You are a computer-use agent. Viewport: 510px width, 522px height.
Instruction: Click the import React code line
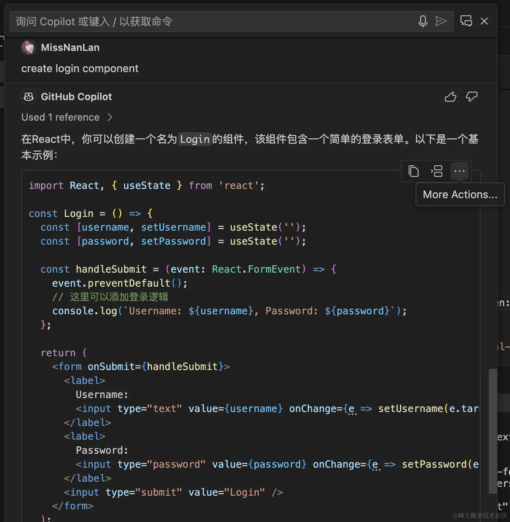(x=146, y=186)
